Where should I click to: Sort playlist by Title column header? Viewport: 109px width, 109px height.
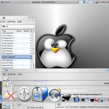click(x=9, y=31)
